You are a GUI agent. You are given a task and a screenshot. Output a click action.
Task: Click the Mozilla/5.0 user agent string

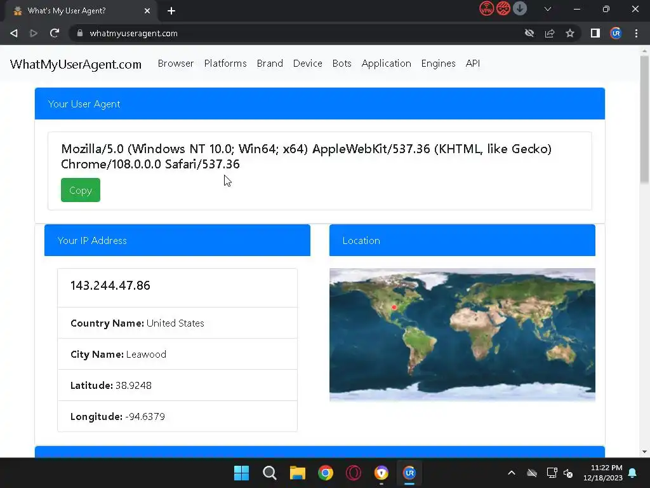306,156
